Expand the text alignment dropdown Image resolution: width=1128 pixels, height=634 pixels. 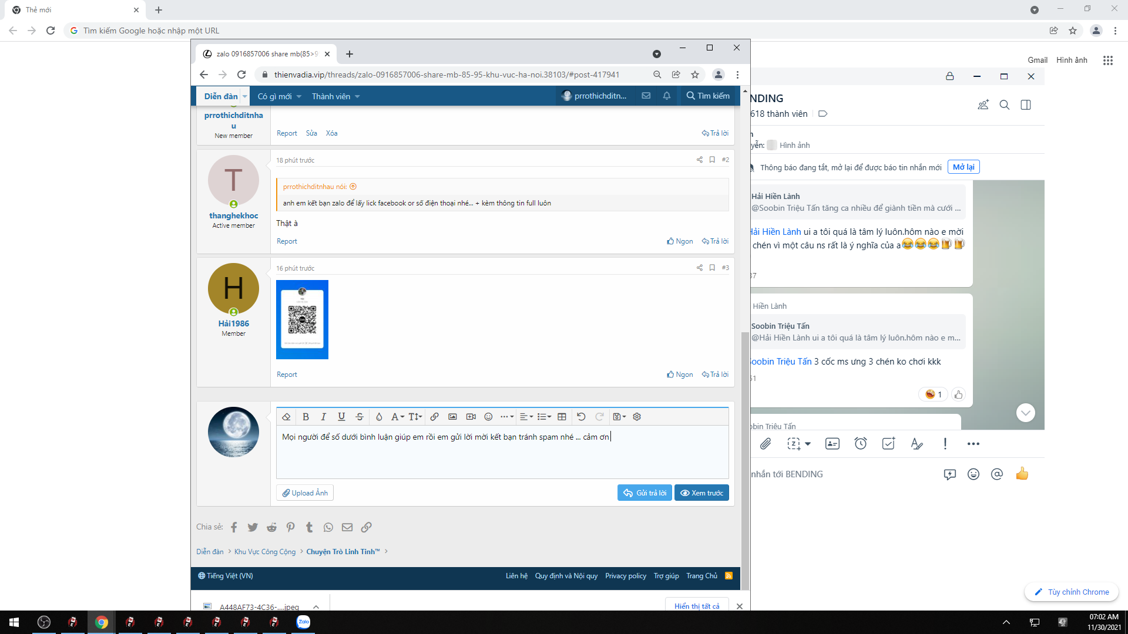click(x=526, y=417)
